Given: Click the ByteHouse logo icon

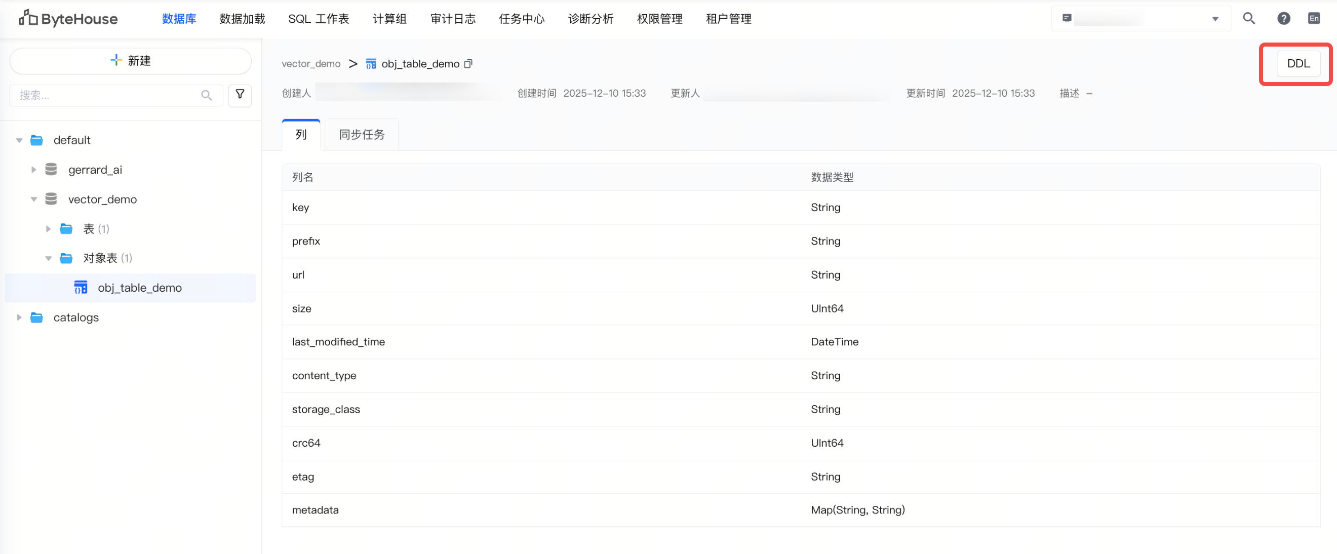Looking at the screenshot, I should click(28, 18).
